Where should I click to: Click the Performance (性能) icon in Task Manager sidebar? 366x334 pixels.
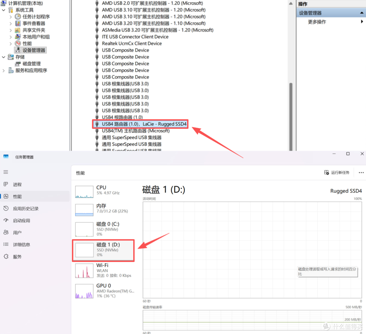pos(6,196)
